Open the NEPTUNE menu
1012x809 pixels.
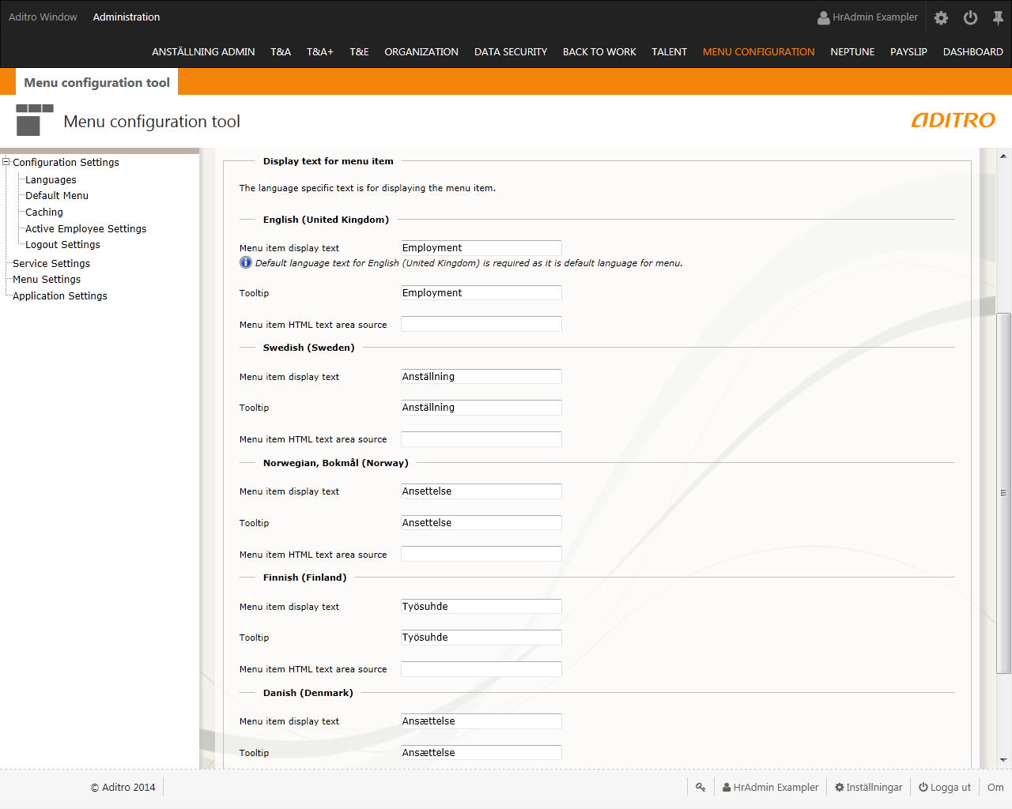click(852, 52)
